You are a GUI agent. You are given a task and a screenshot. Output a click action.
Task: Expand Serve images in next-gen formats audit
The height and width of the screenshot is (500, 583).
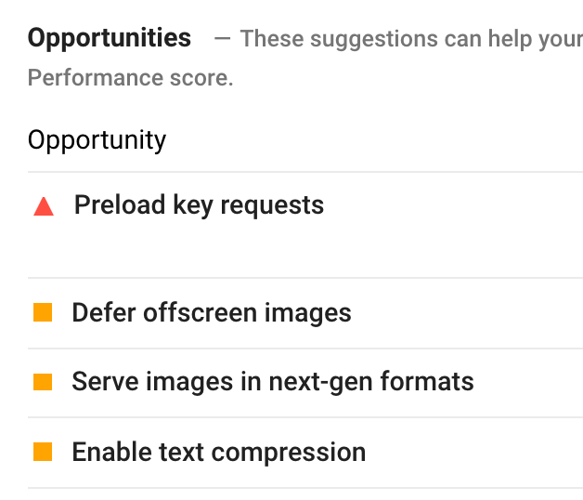(272, 382)
